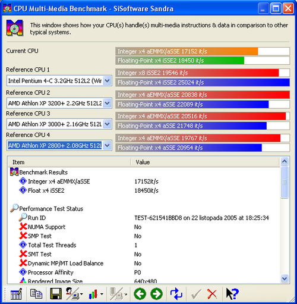This screenshot has height=304, width=297.
Task: Click the Floating-Point x4 iSSE2 25024 bar
Action: click(203, 82)
